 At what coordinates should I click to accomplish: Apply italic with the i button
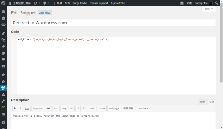[x=20, y=108]
